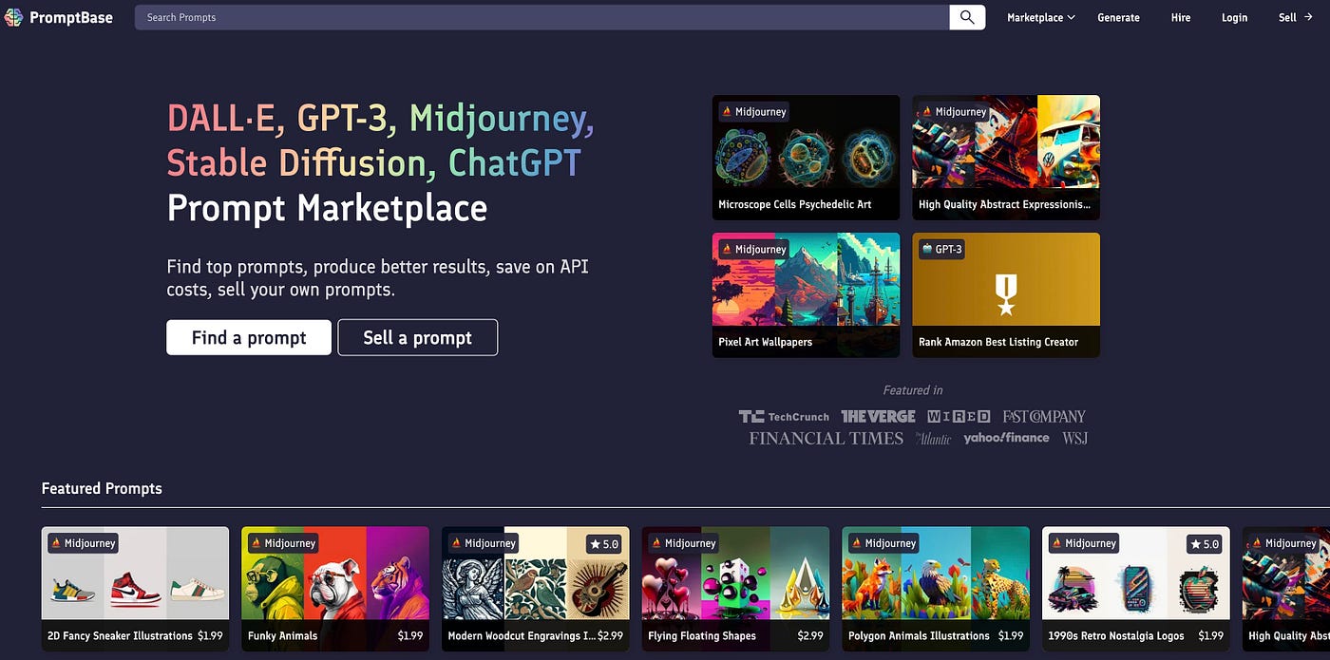Open the Rank Amazon Best Listing Creator title

[998, 342]
